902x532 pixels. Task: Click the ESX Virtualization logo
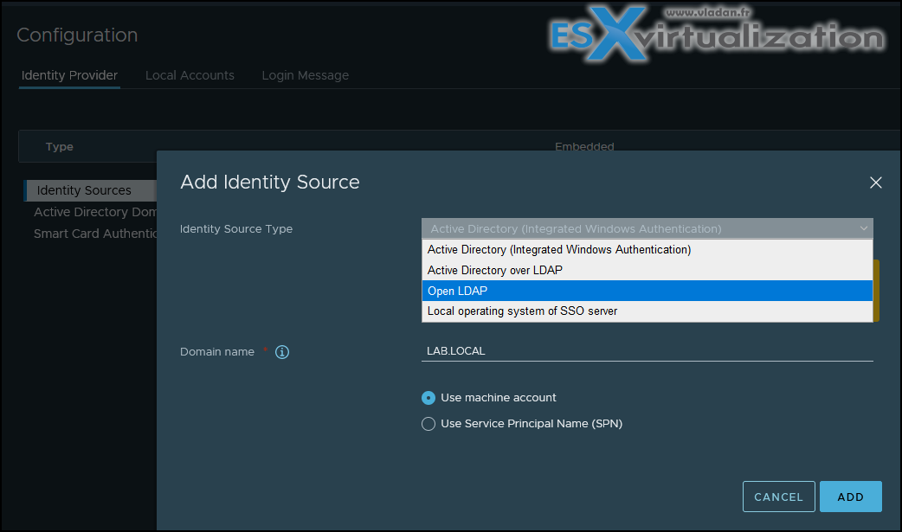(x=717, y=36)
